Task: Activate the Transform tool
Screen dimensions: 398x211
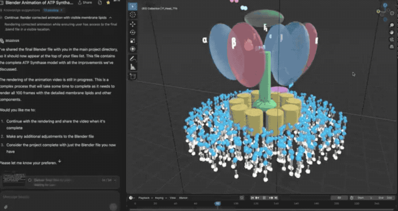Action: click(133, 49)
